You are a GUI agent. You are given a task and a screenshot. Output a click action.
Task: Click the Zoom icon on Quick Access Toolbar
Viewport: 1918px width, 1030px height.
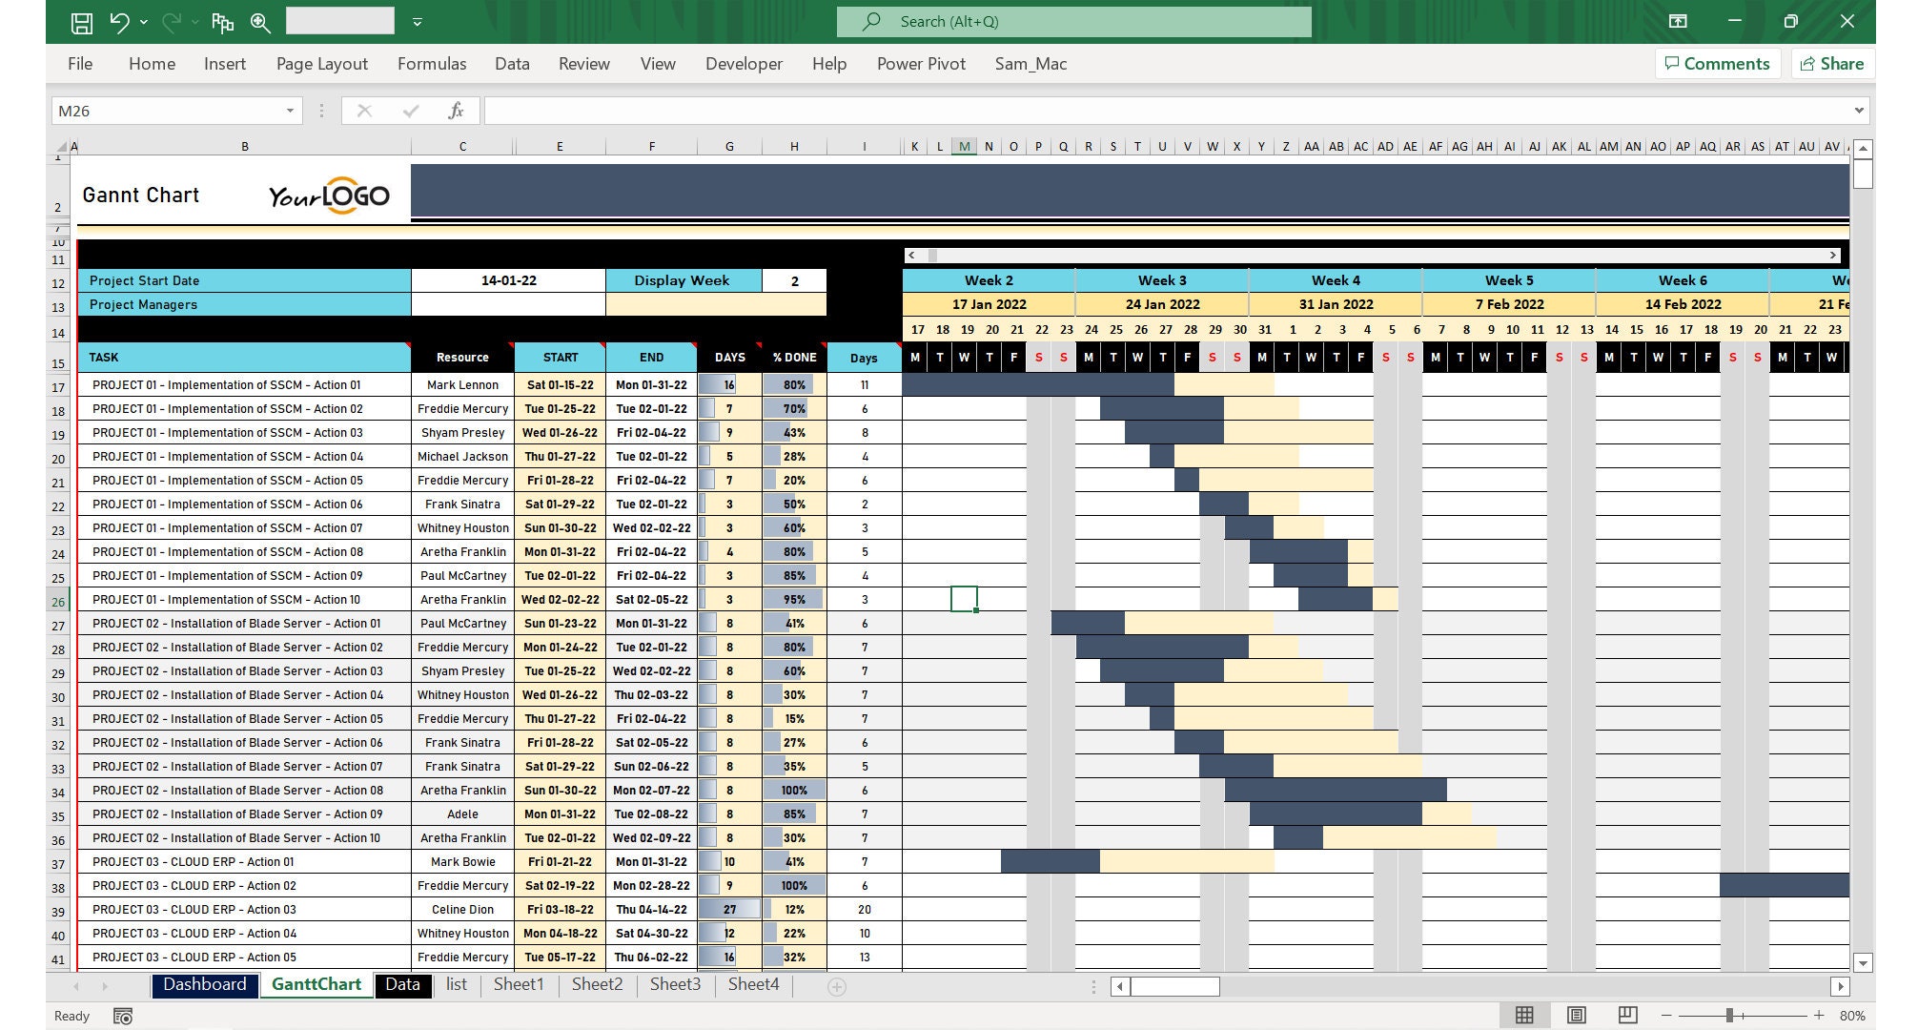tap(258, 20)
